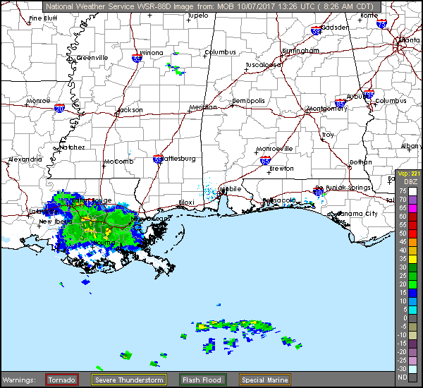Click the Interstate 10 shield by De Funiak Springs

(x=319, y=192)
